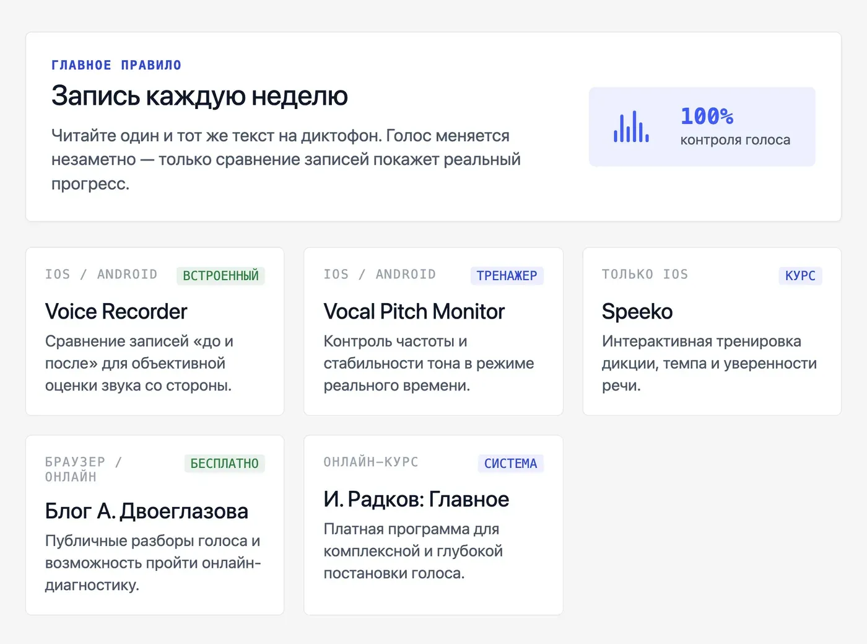Click the ГЛАВНОЕ ПРАВИЛО label
867x644 pixels.
tap(116, 65)
